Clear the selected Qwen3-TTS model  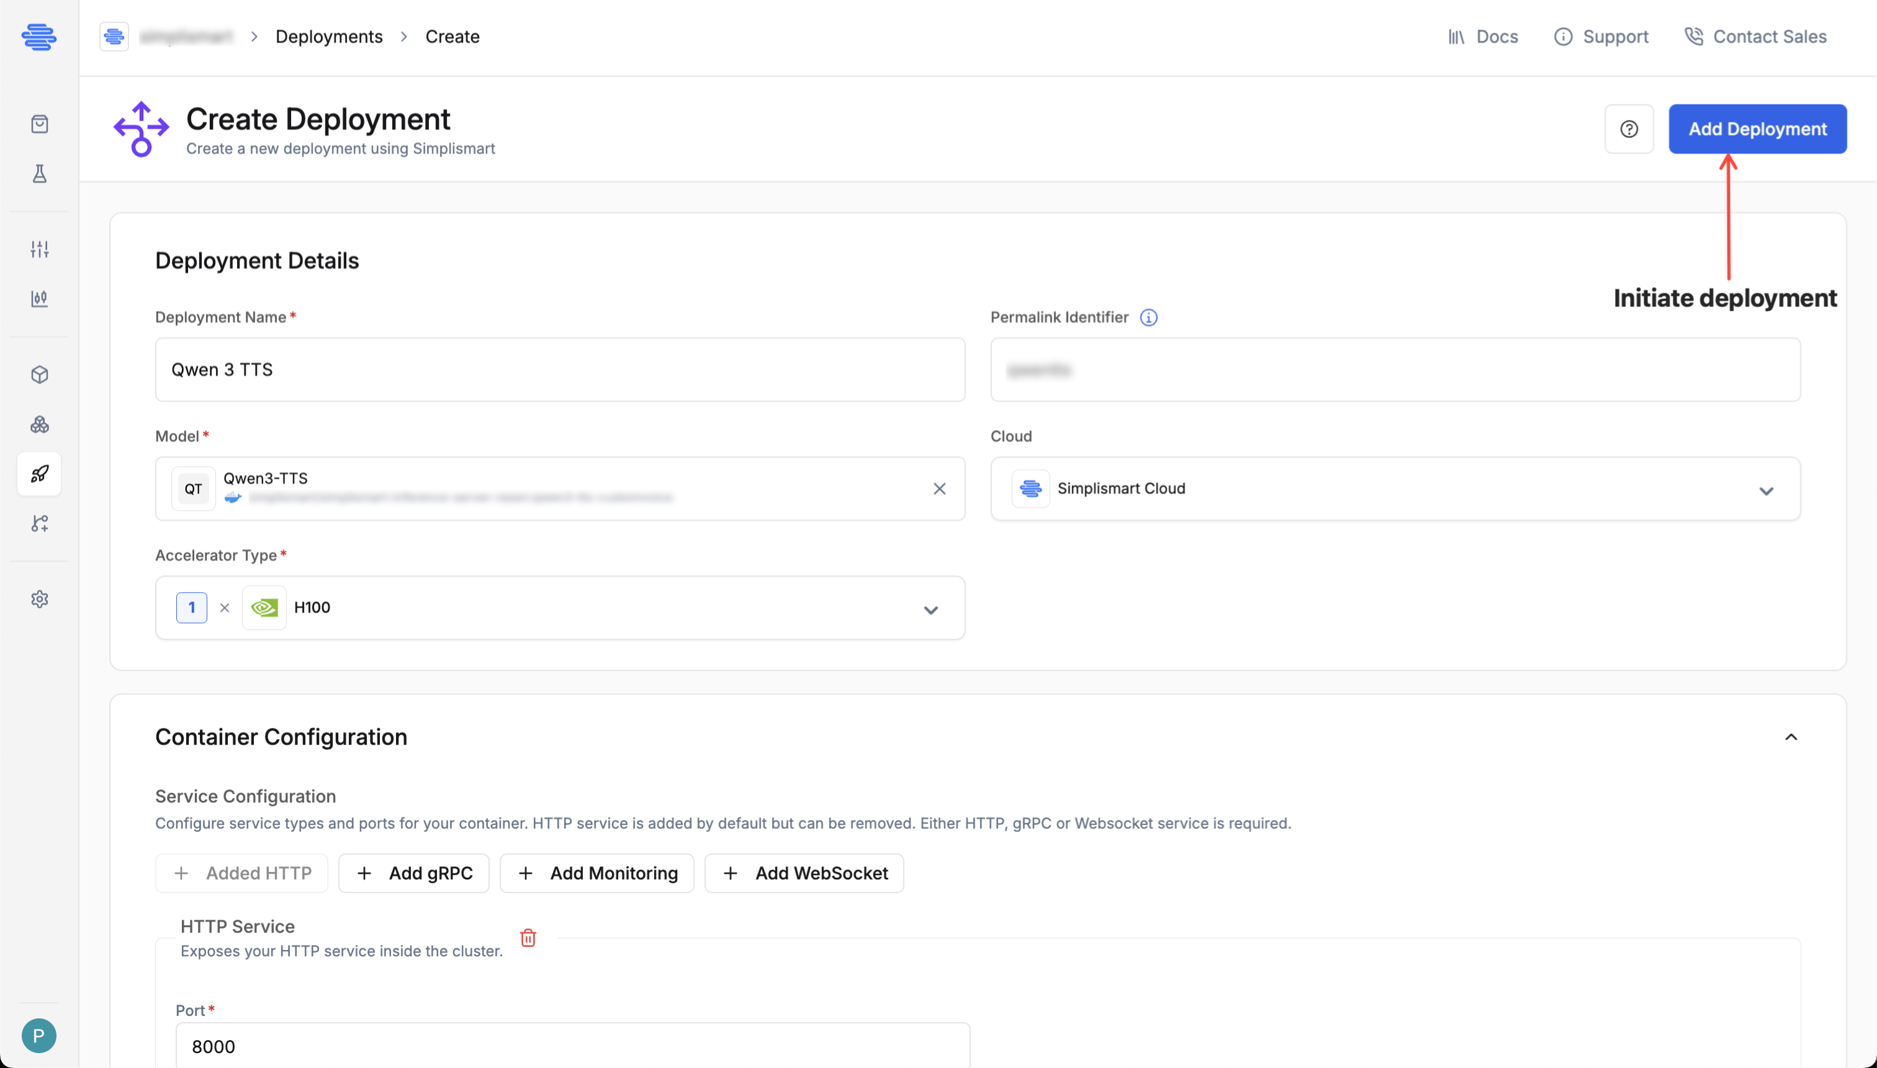[x=940, y=489]
